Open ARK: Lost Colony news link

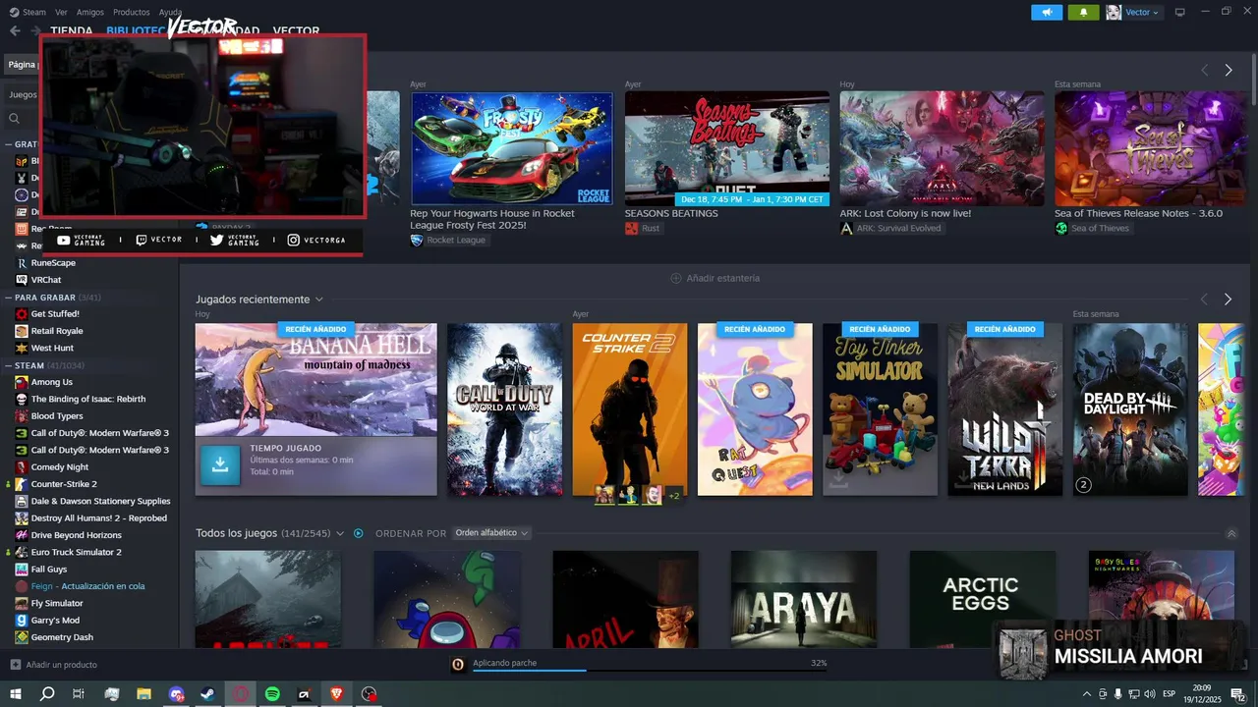point(905,213)
